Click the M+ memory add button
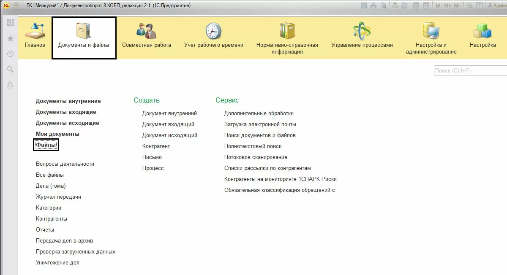This screenshot has height=275, width=507. coord(448,5)
